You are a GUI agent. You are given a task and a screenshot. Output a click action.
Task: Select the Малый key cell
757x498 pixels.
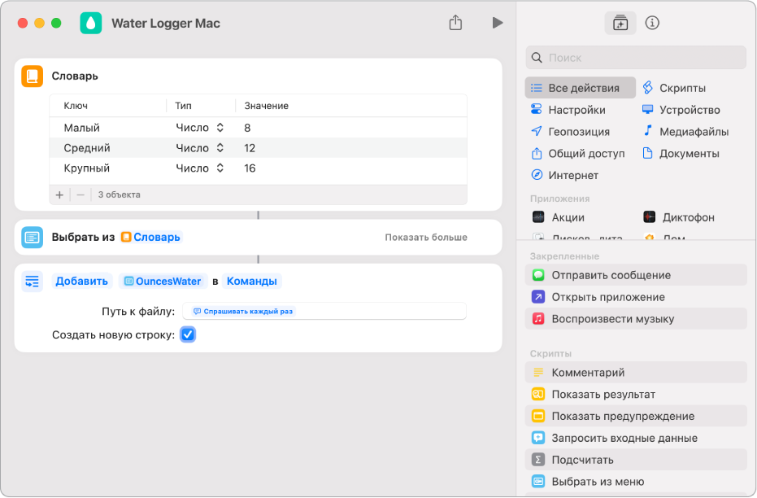(81, 128)
